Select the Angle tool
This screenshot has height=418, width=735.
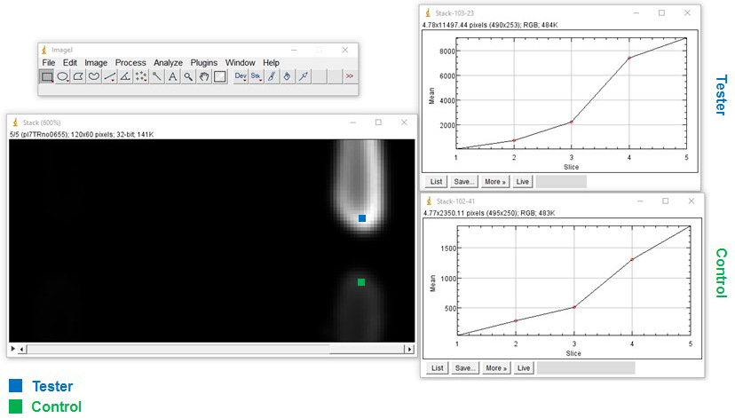[125, 76]
